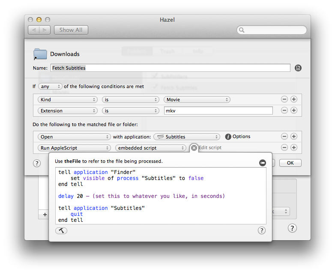Image resolution: width=335 pixels, height=274 pixels.
Task: Open the Kind attribute dropdown
Action: tap(68, 100)
